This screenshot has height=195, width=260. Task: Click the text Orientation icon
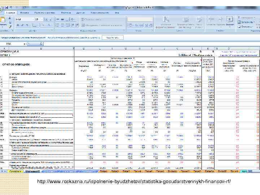pyautogui.click(x=73, y=19)
